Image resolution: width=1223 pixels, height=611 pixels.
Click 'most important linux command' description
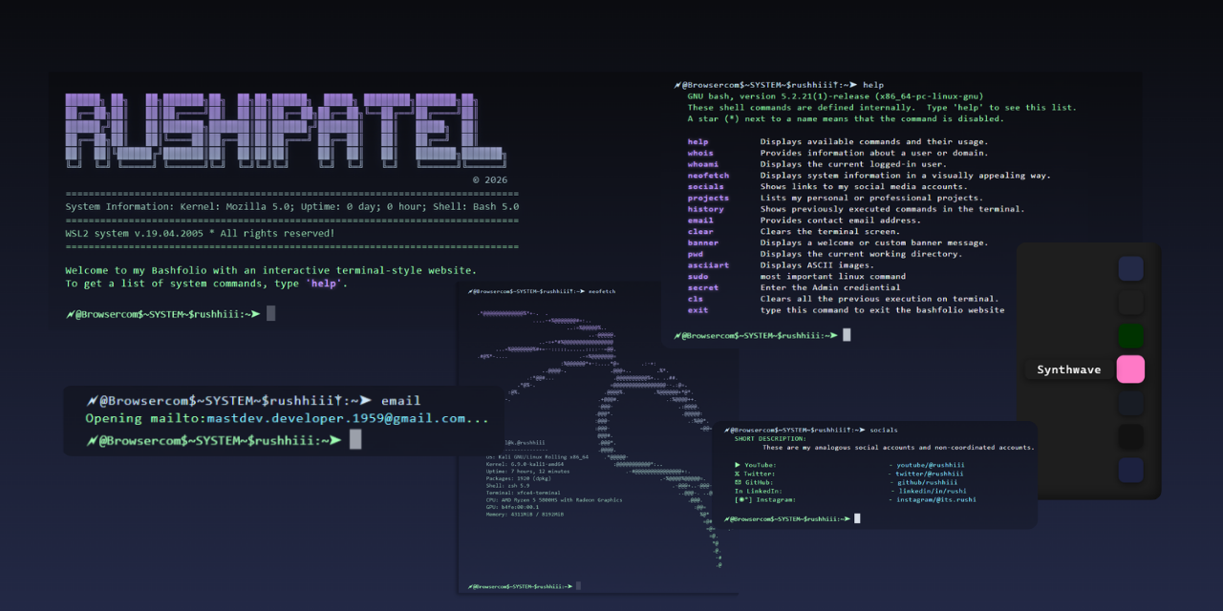coord(832,276)
